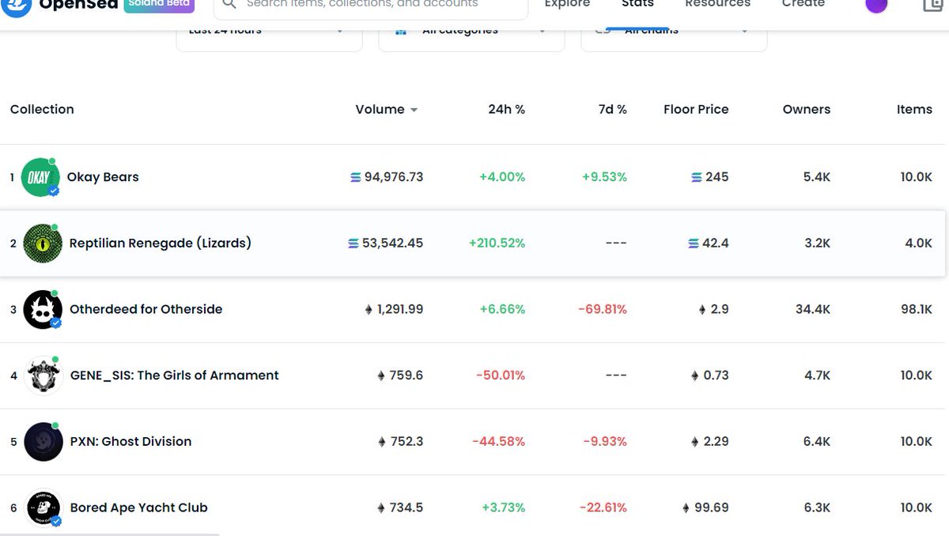The width and height of the screenshot is (949, 536).
Task: Click Bored Ape volume 734.5
Action: [400, 508]
